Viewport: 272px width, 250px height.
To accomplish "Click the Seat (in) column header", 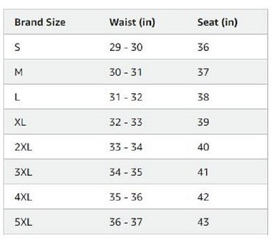I will pos(218,22).
